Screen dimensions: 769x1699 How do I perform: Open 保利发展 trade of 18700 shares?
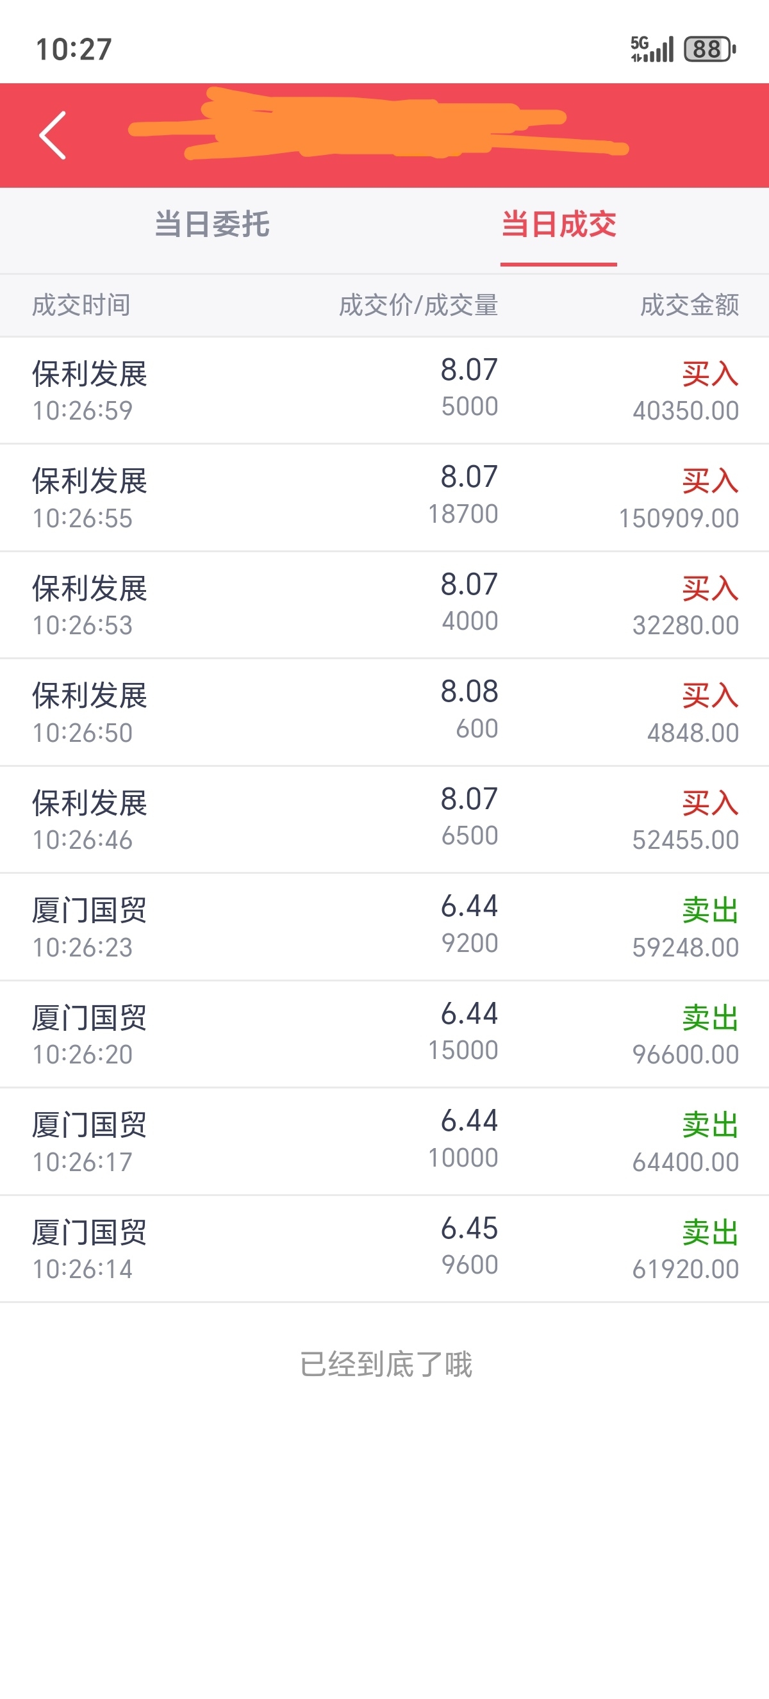pos(384,498)
